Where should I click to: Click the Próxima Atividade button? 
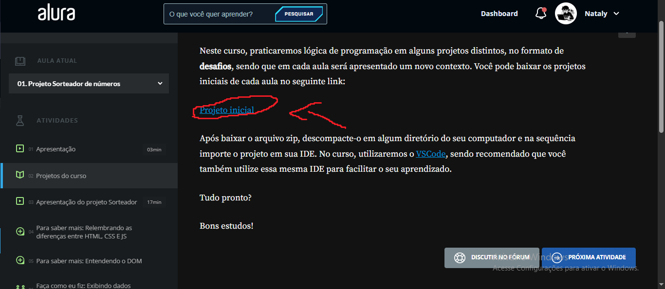[x=589, y=257]
